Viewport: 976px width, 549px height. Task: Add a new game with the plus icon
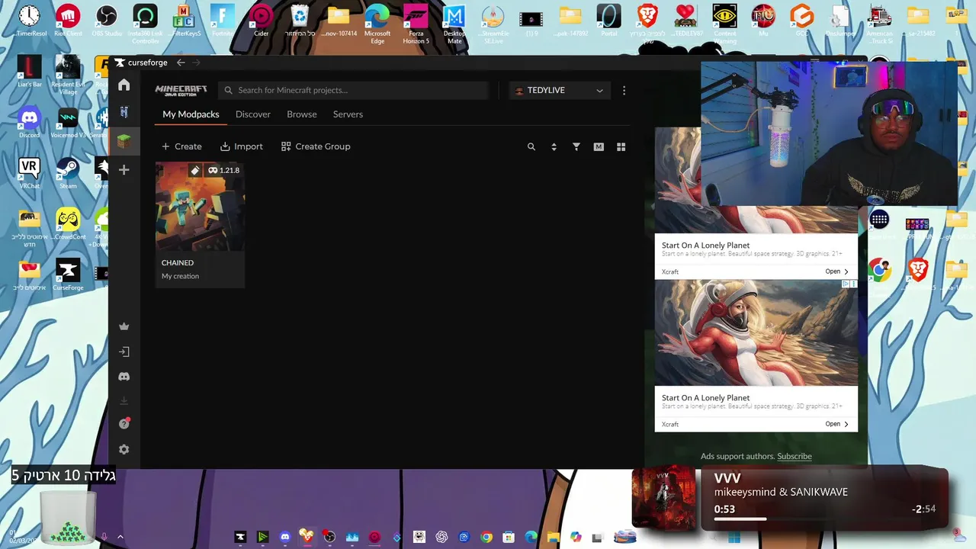coord(124,169)
